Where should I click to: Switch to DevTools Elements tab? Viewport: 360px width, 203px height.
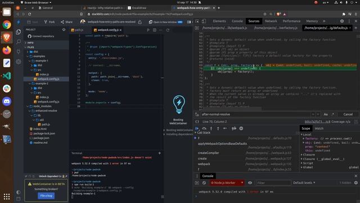(219, 21)
